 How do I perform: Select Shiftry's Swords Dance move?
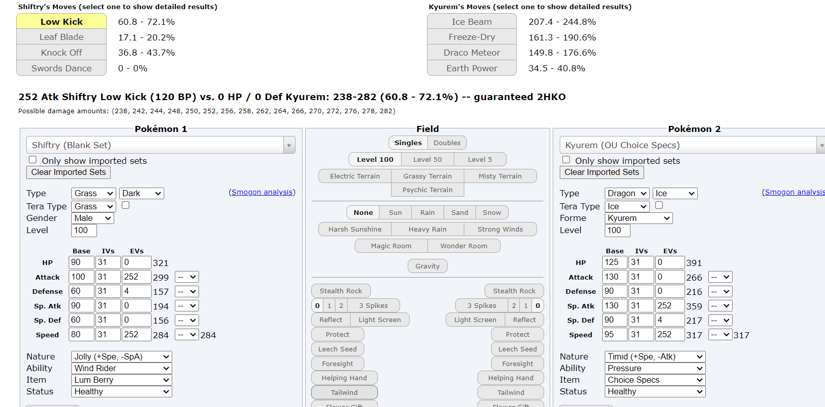point(61,68)
